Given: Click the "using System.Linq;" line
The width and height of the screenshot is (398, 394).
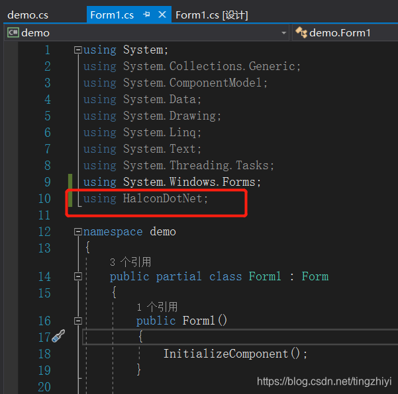Looking at the screenshot, I should (x=142, y=132).
